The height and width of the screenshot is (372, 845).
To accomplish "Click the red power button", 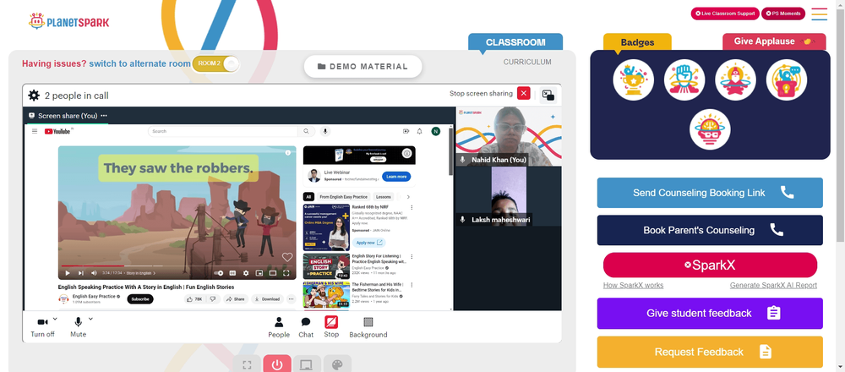I will (277, 364).
